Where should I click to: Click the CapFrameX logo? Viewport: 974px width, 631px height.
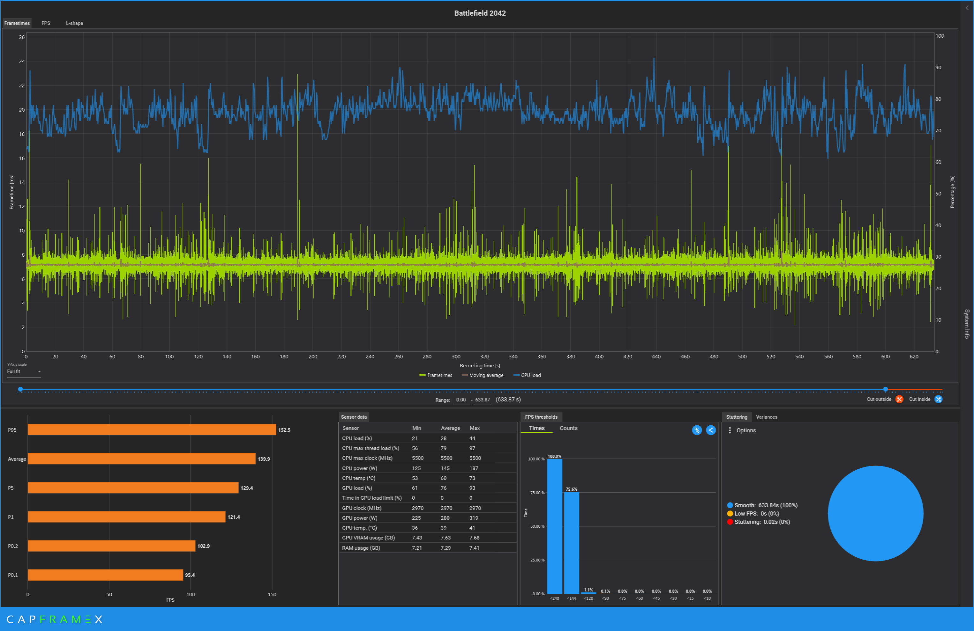(x=55, y=619)
